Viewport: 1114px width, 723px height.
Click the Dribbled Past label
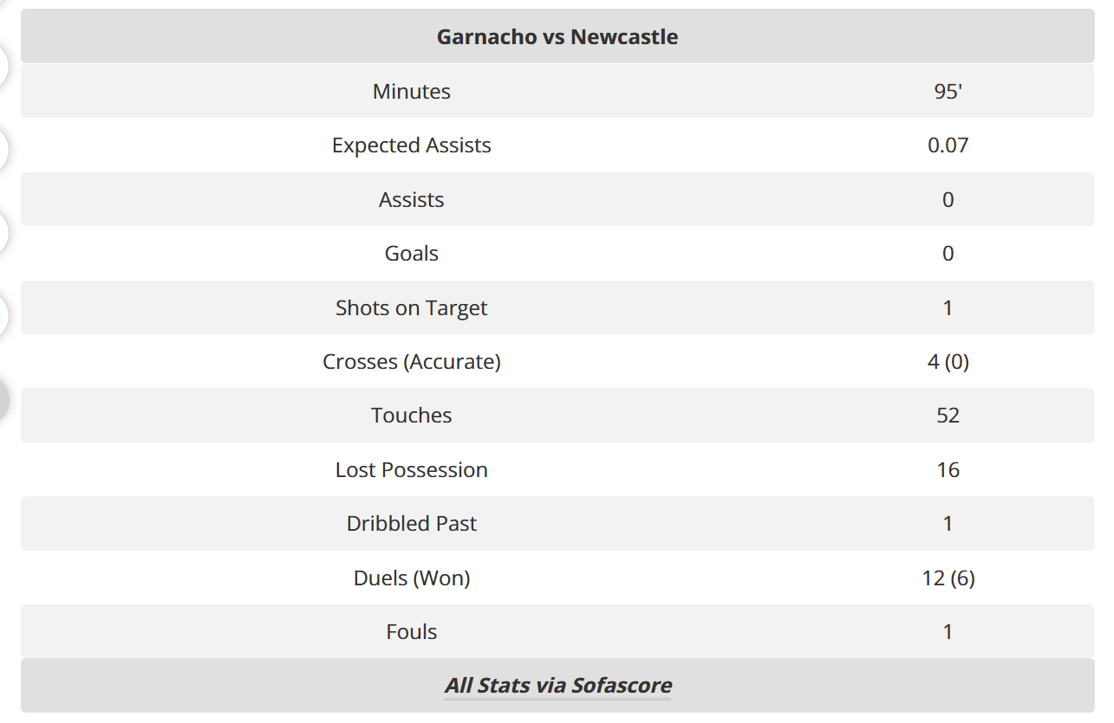tap(412, 524)
